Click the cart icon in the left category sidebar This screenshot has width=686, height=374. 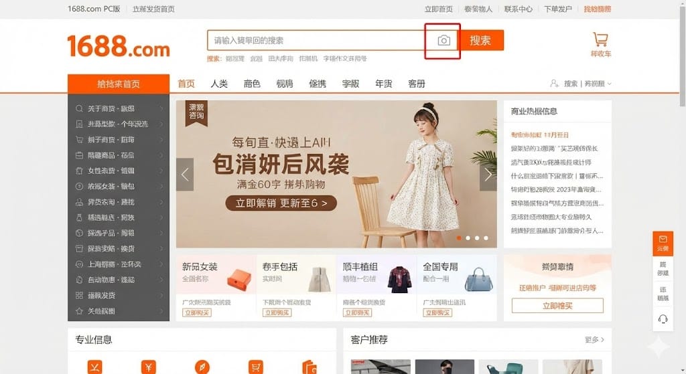pyautogui.click(x=79, y=140)
